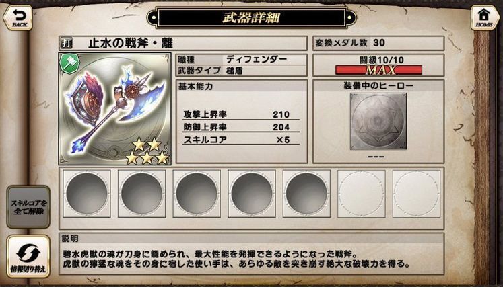503x287 pixels.
Task: Tap the 変換メダル数 30 field
Action: (x=378, y=43)
